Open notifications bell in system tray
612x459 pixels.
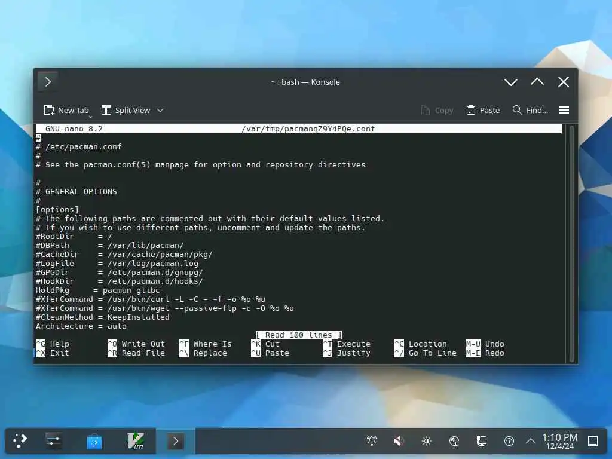pyautogui.click(x=372, y=441)
